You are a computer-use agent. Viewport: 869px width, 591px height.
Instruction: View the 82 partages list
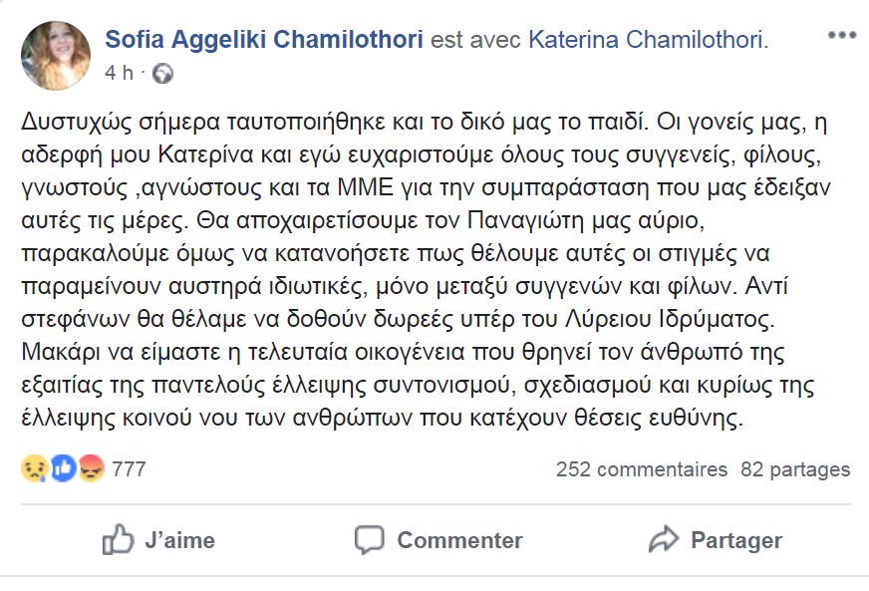coord(795,469)
